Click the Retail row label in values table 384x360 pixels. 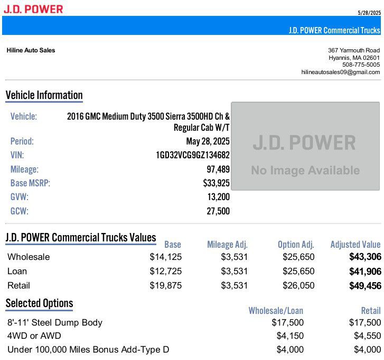coord(18,286)
